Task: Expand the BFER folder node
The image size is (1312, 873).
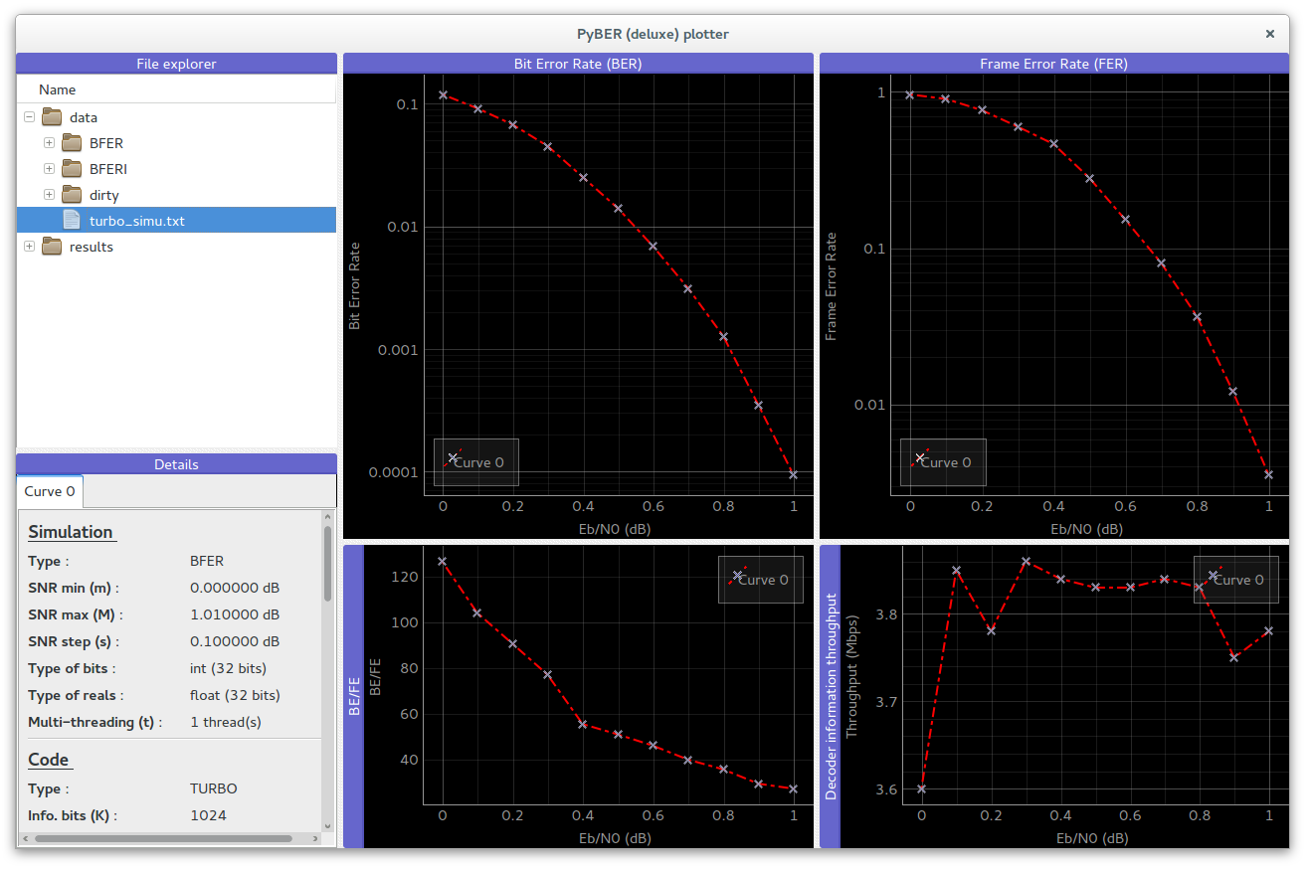Action: point(49,143)
